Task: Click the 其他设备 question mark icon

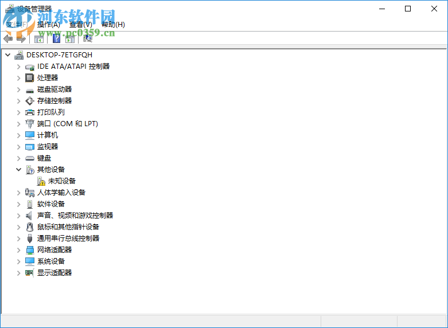Action: click(30, 170)
